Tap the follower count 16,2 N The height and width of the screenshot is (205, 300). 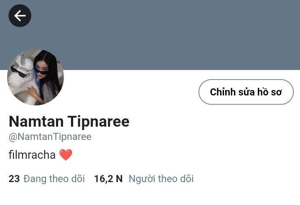pos(108,179)
